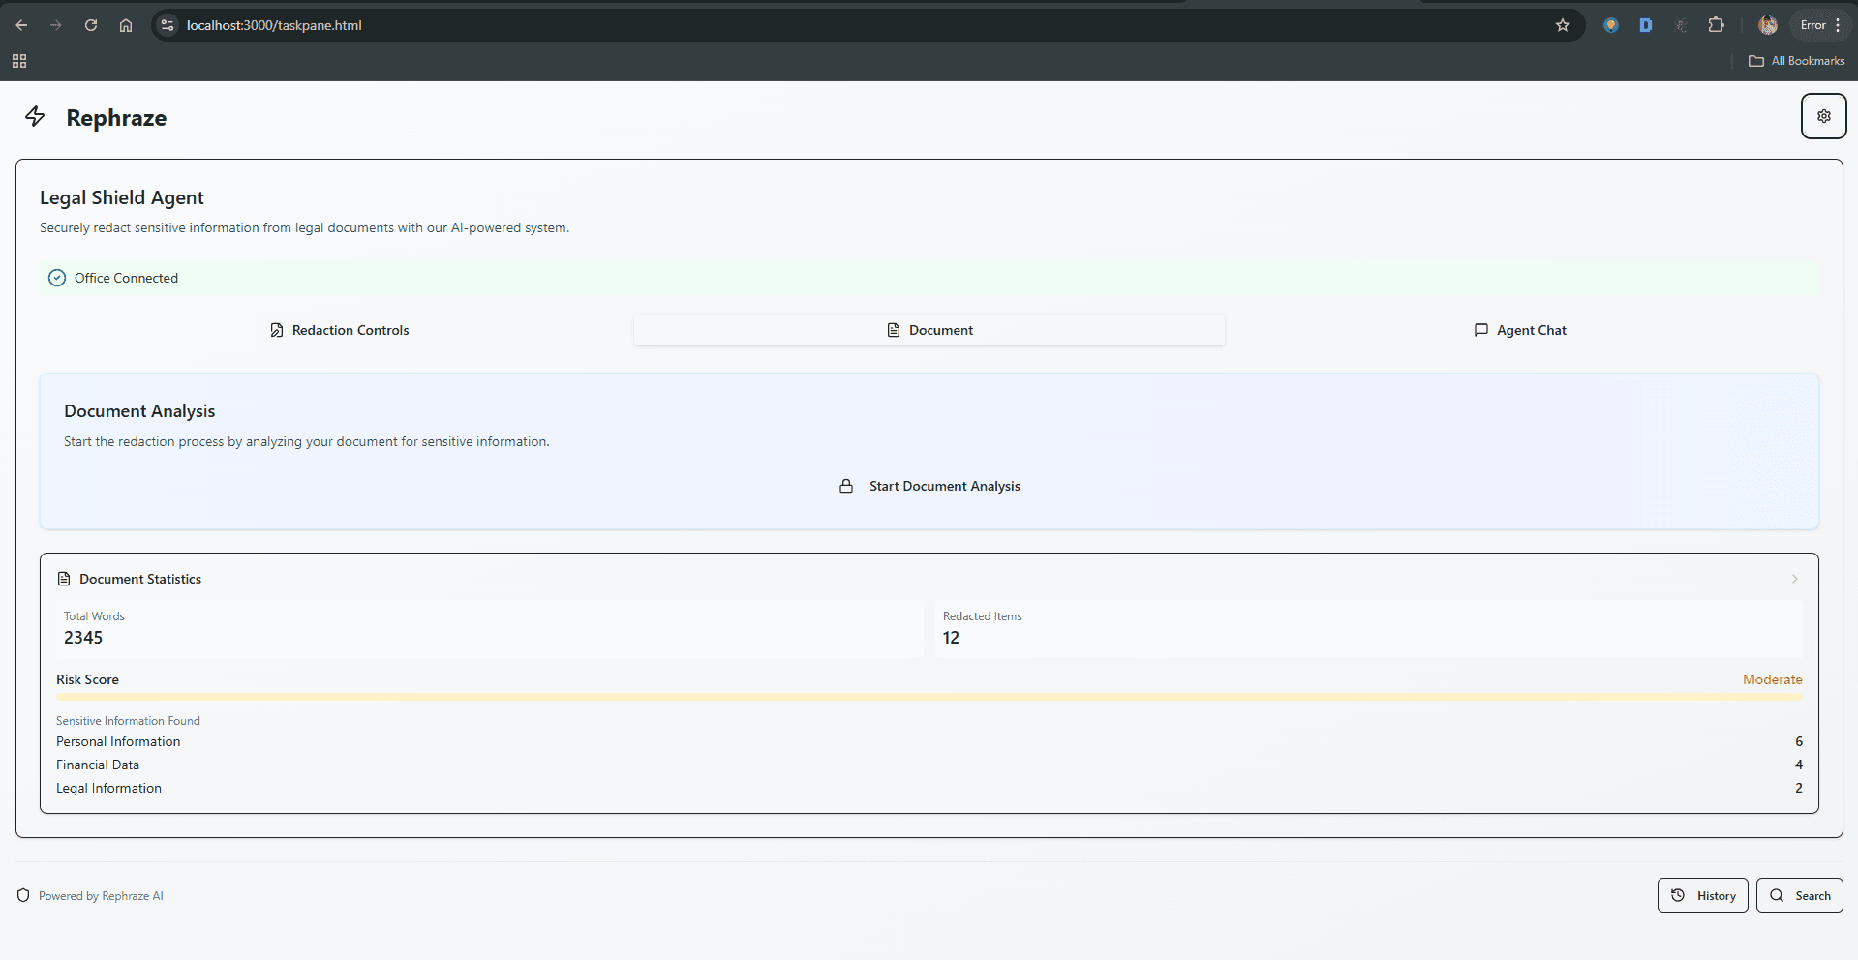Screen dimensions: 1858x960
Task: Click the Office Connected check icon
Action: pos(57,278)
